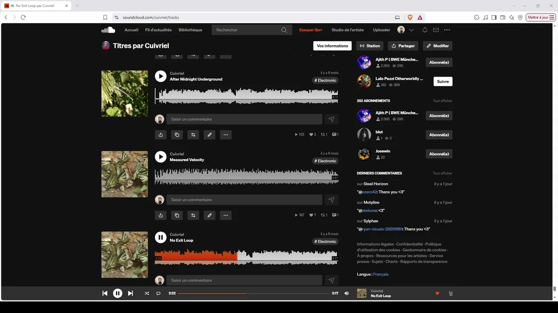Seek within After Midnight Underground waveform
This screenshot has height=313, width=558.
(x=247, y=96)
